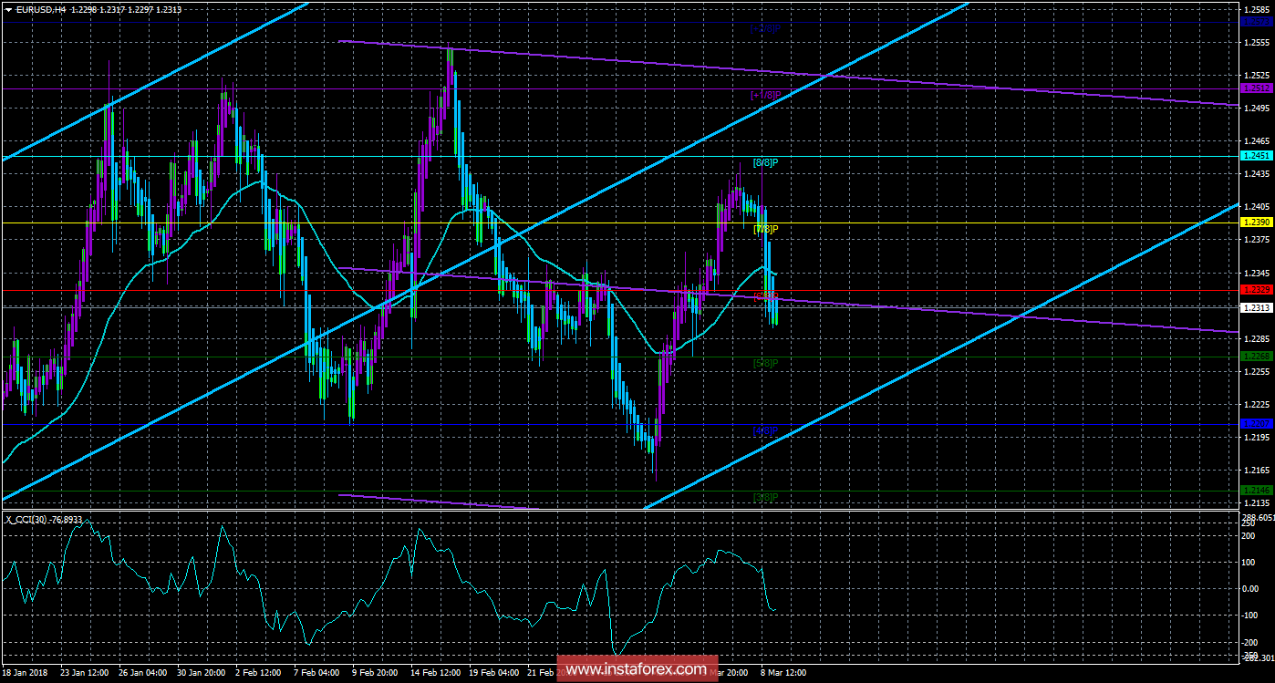Select the blue 1.2207 price tag
Screen dimensions: 1275x683
pyautogui.click(x=1256, y=424)
